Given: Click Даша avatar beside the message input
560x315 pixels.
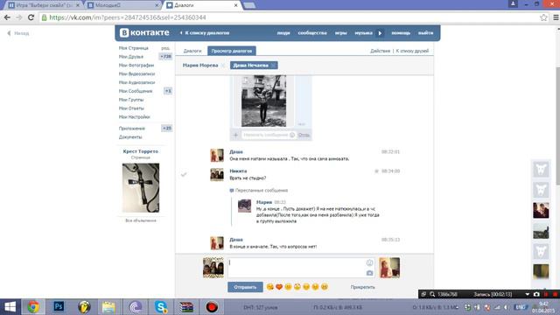Looking at the screenshot, I should [389, 268].
